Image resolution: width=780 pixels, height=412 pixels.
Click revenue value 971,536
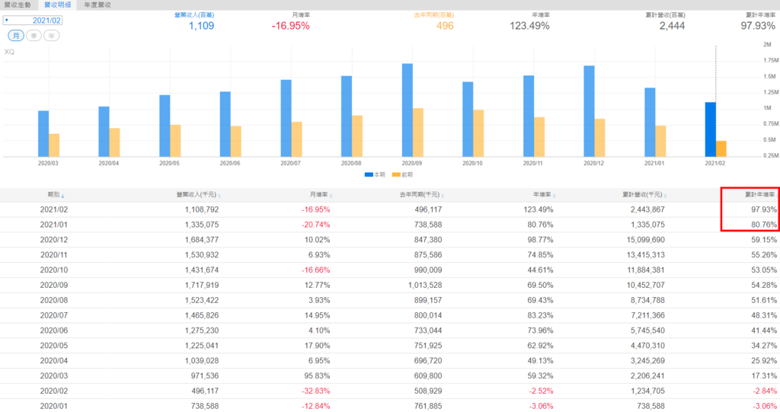205,375
